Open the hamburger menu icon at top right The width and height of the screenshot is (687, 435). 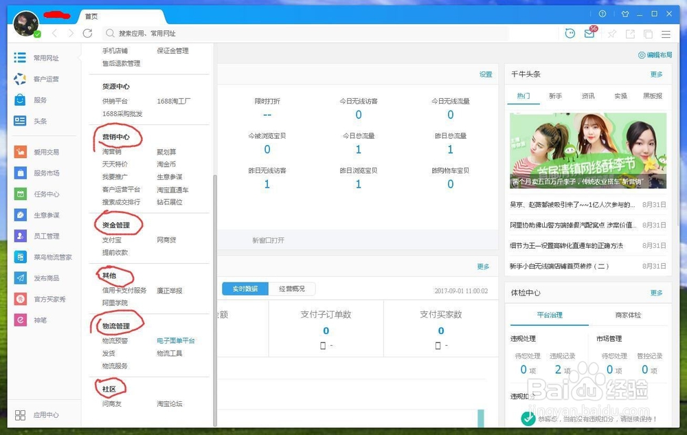pyautogui.click(x=666, y=34)
